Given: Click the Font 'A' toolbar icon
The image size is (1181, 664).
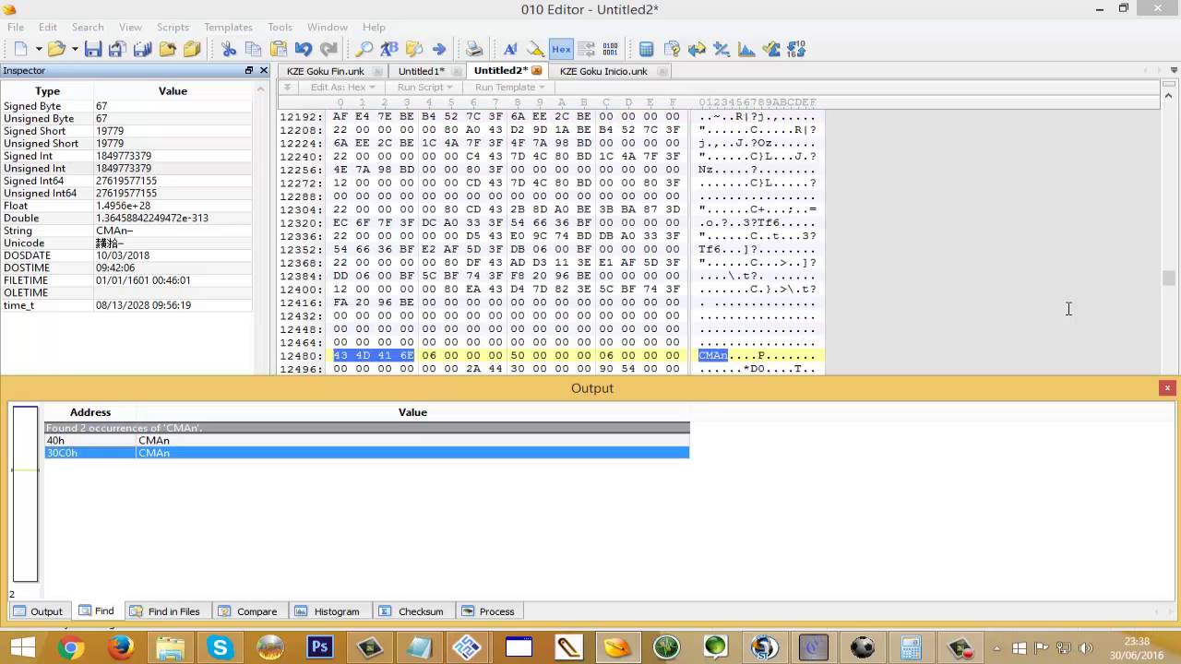Looking at the screenshot, I should (x=510, y=49).
